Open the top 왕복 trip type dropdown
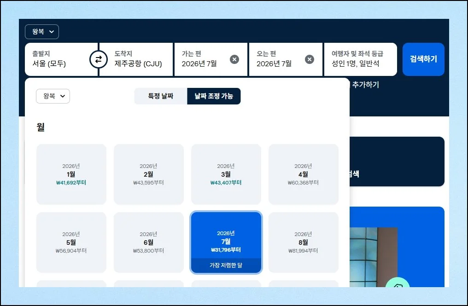468x306 pixels. pos(42,32)
